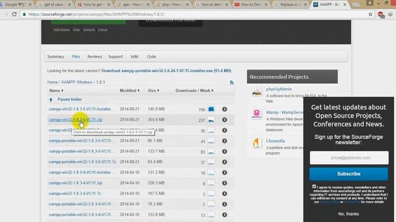Reload the page with the refresh icon

(x=14, y=14)
